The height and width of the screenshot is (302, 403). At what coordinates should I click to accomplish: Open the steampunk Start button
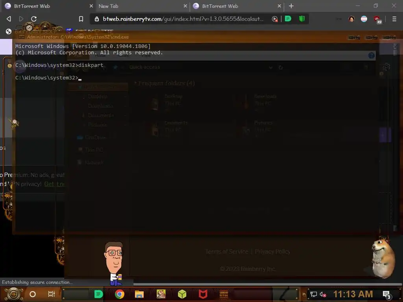click(13, 294)
